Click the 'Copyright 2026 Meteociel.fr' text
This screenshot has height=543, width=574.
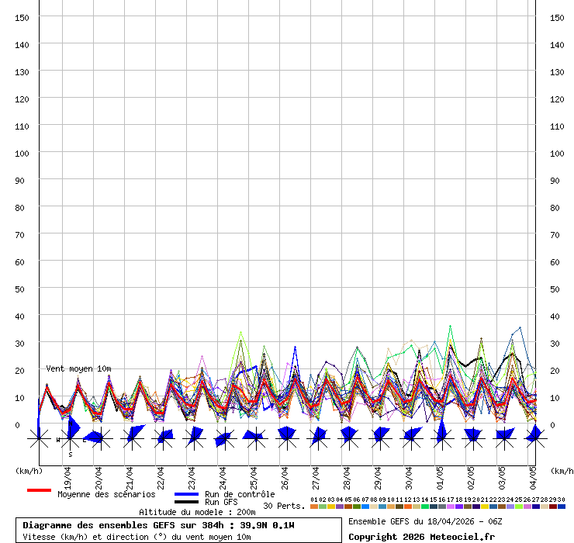(420, 536)
